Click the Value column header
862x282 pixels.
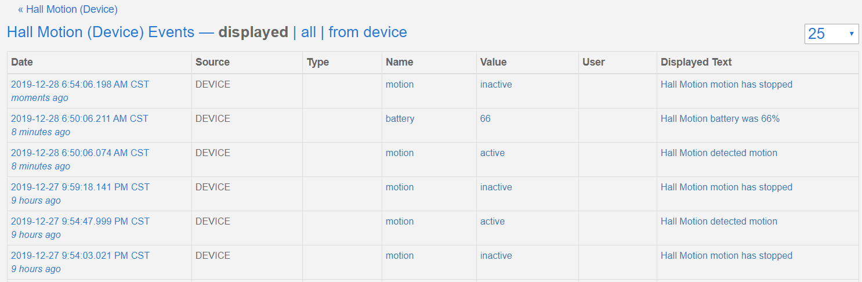tap(493, 62)
